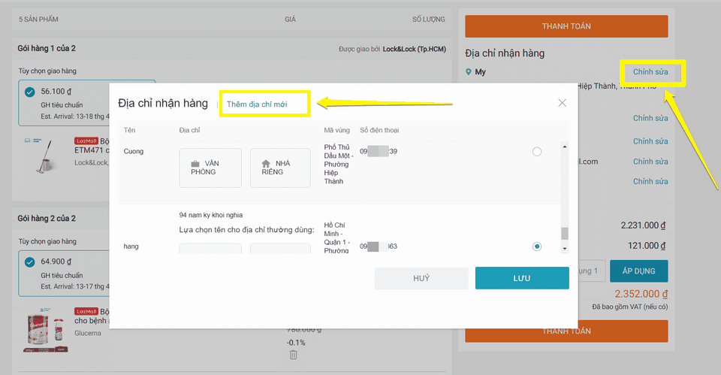Click the ÁP DỤNG voucher button

coord(638,271)
